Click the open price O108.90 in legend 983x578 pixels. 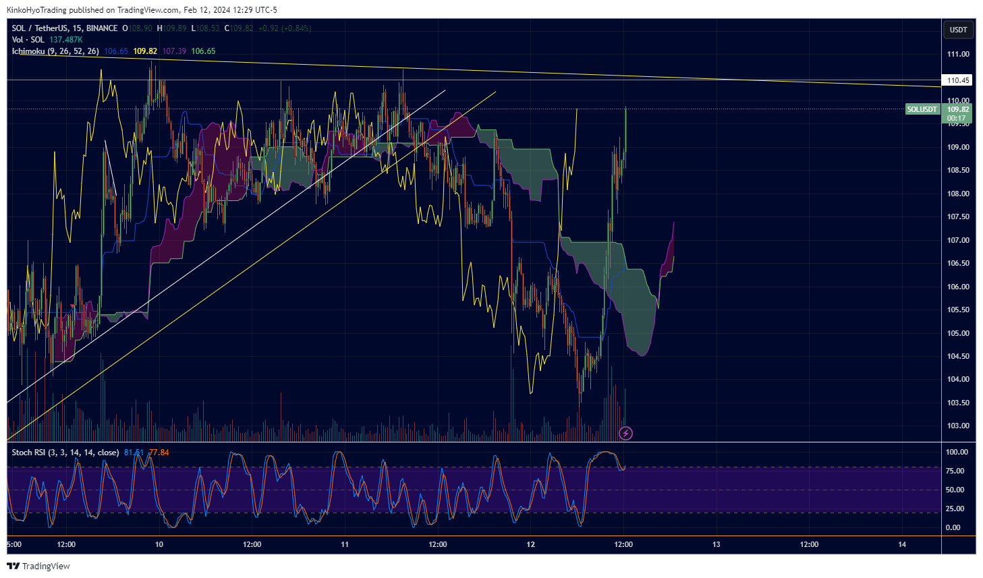[x=138, y=28]
